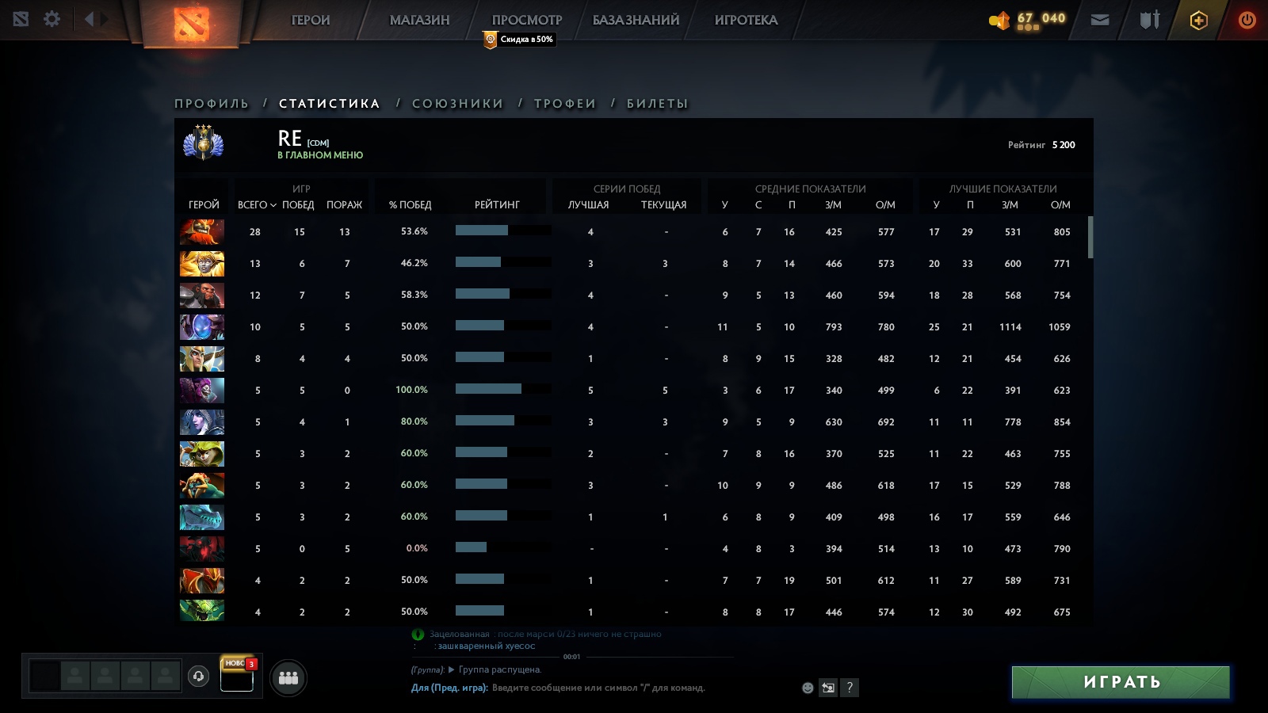Click the 46.2% win rate cell

click(414, 263)
